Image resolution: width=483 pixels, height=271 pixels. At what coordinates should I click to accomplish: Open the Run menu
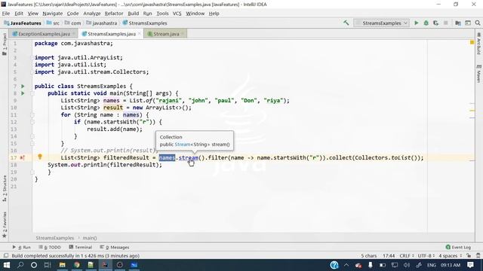[148, 14]
